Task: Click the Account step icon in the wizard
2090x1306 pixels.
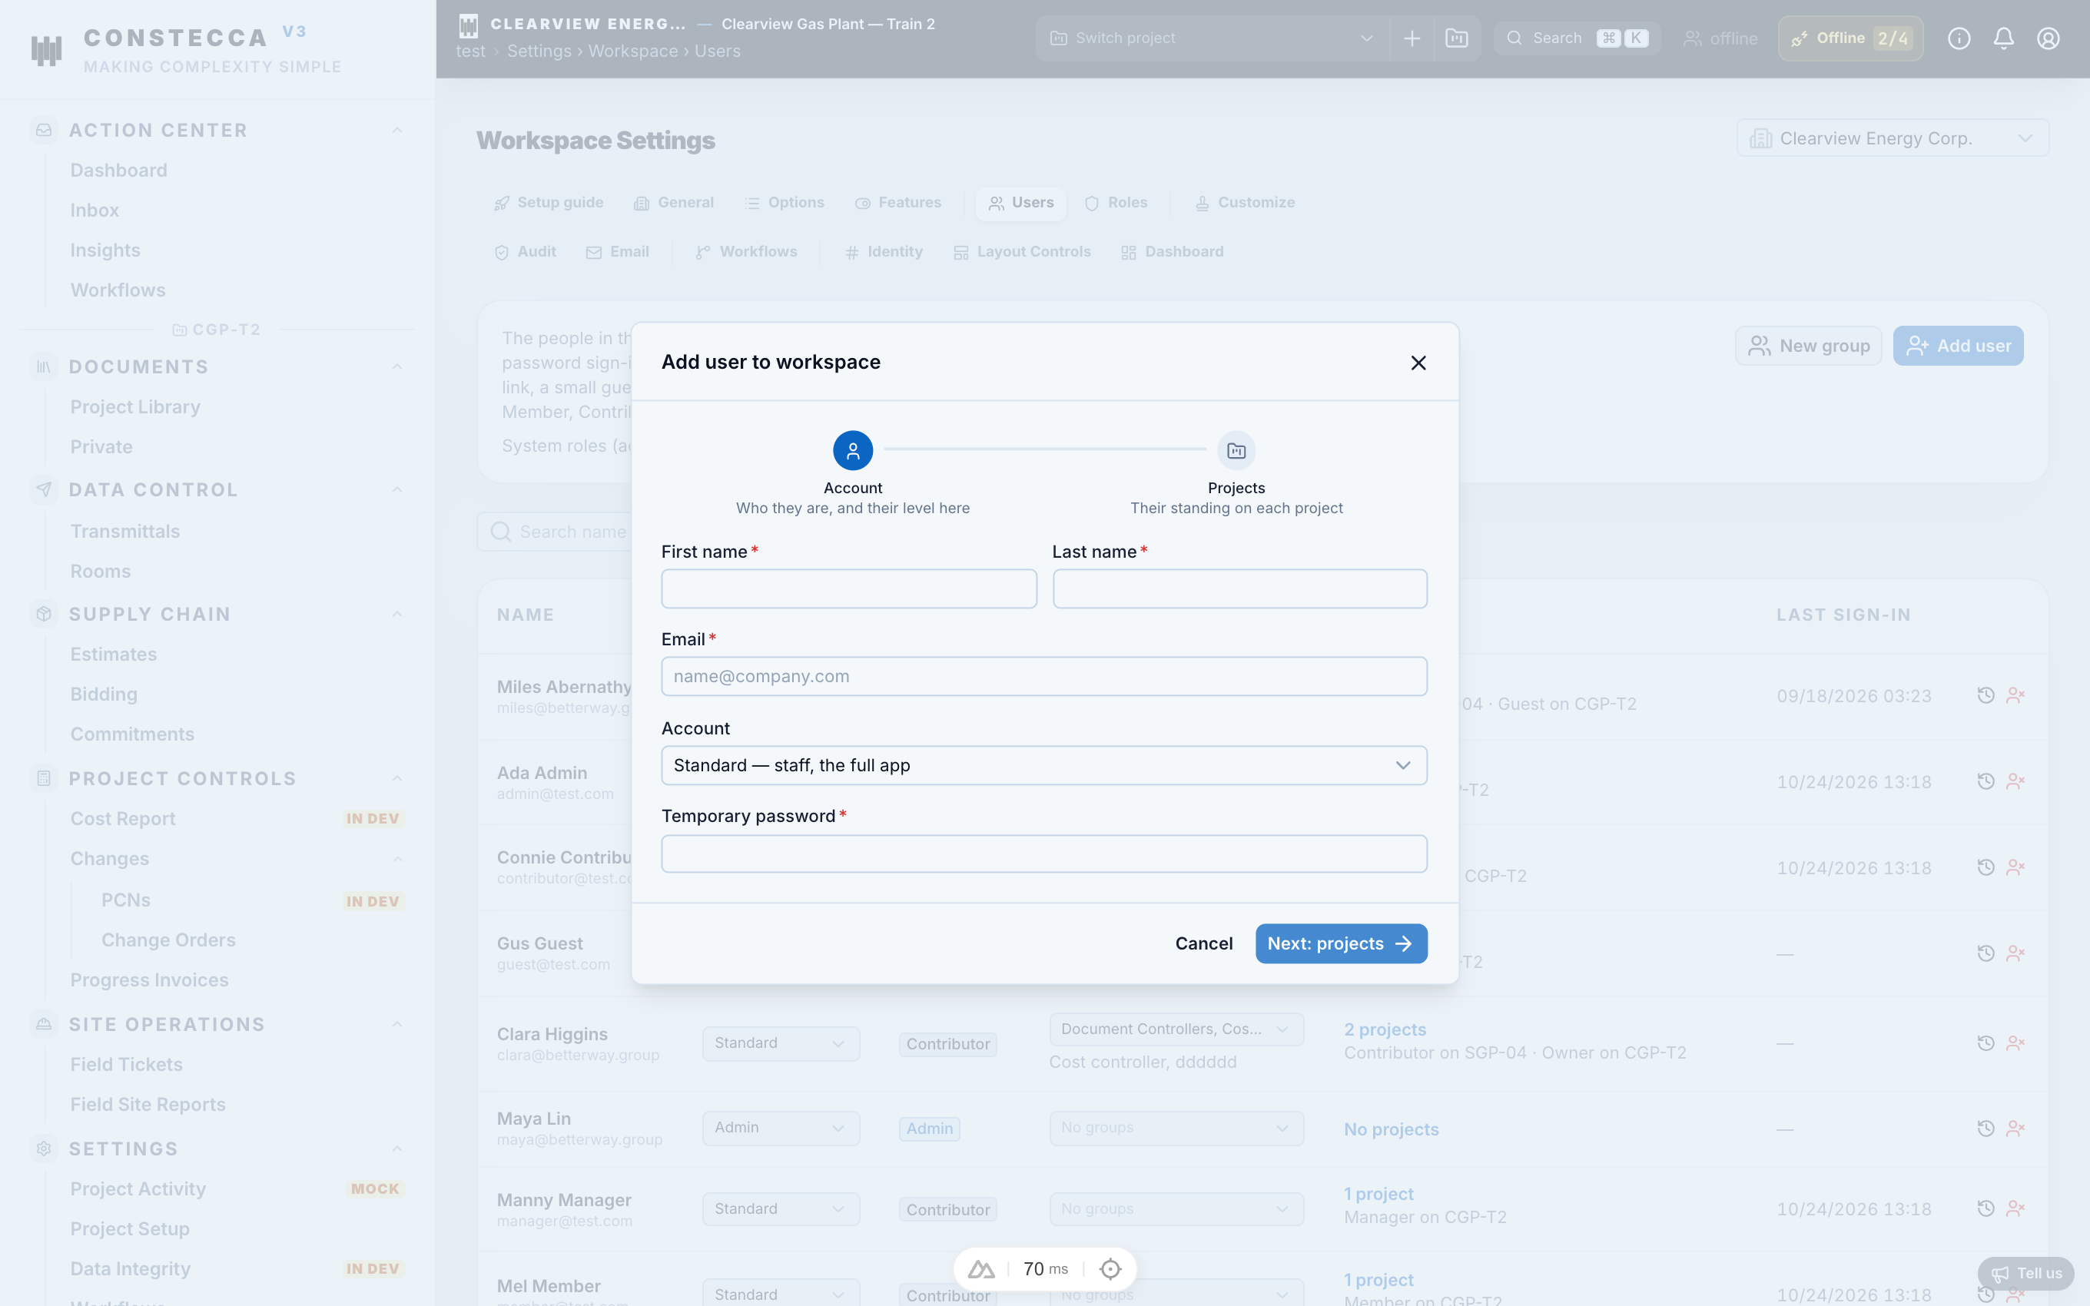Action: pos(852,450)
